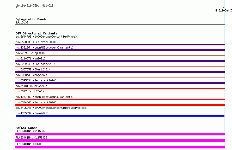
Task: Select the RefSeq Genes track heading
Action: (x=27, y=128)
